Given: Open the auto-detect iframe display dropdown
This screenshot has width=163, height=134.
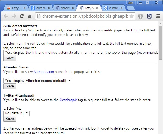Looking at the screenshot, I should (81, 53).
